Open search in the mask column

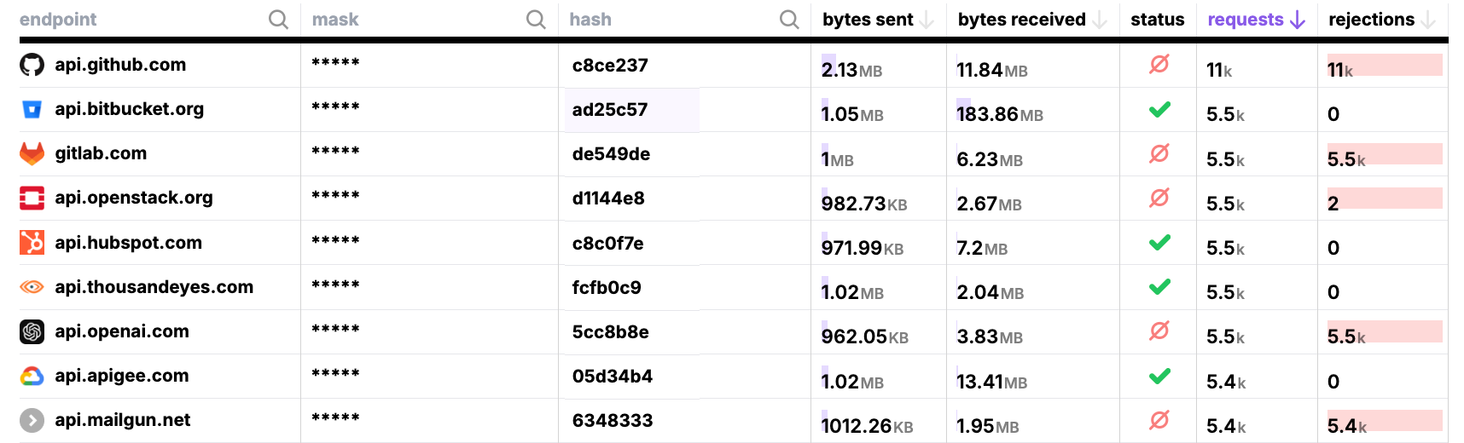pos(536,20)
